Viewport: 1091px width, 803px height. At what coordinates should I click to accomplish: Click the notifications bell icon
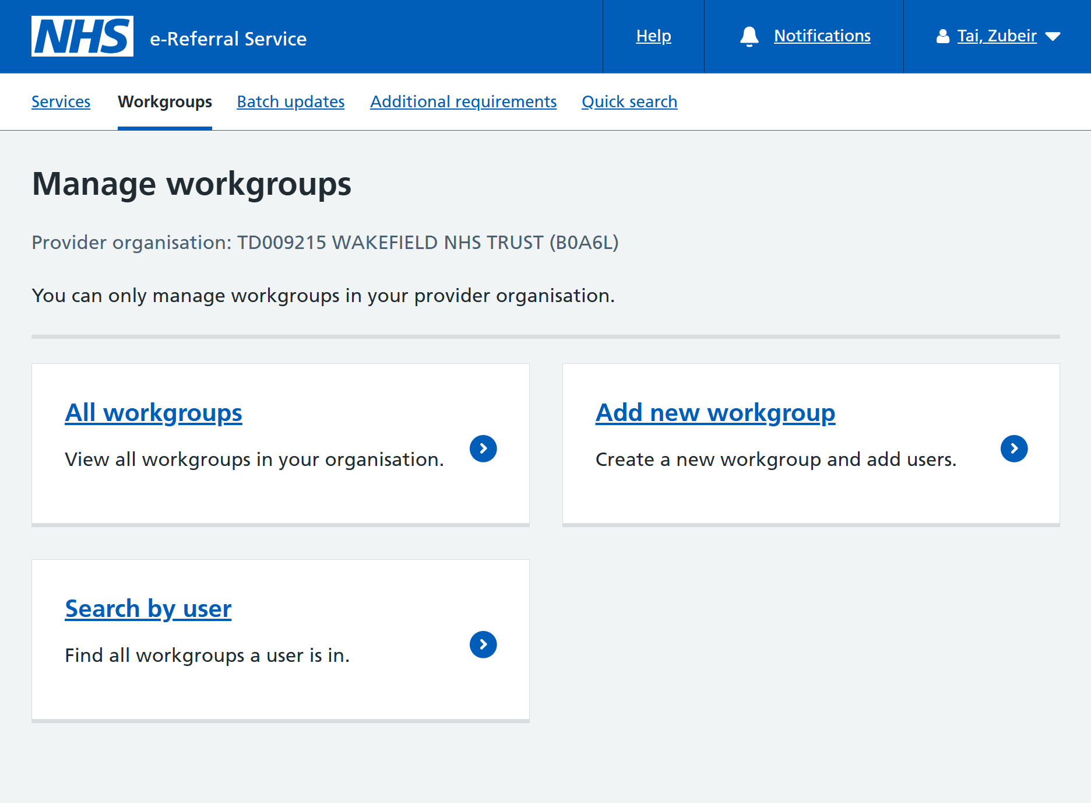[x=749, y=36]
